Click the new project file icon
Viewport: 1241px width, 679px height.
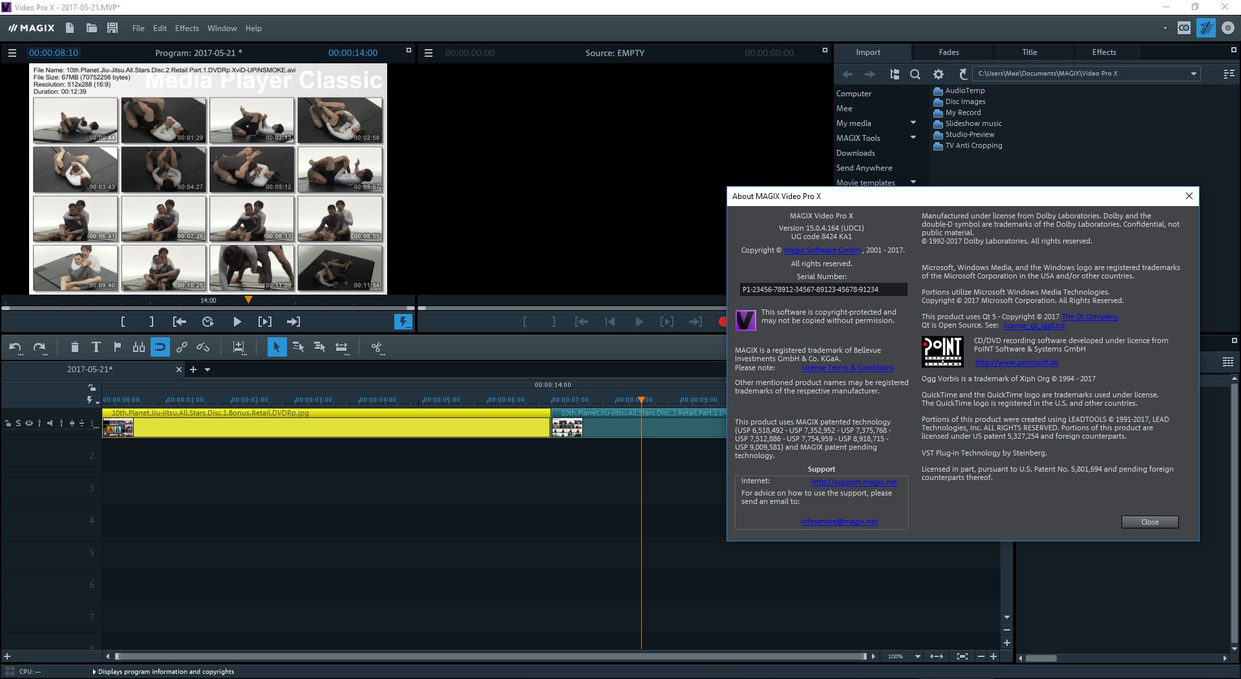(70, 28)
